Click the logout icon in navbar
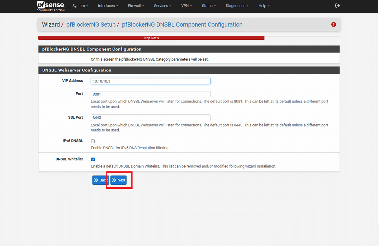 pos(338,6)
